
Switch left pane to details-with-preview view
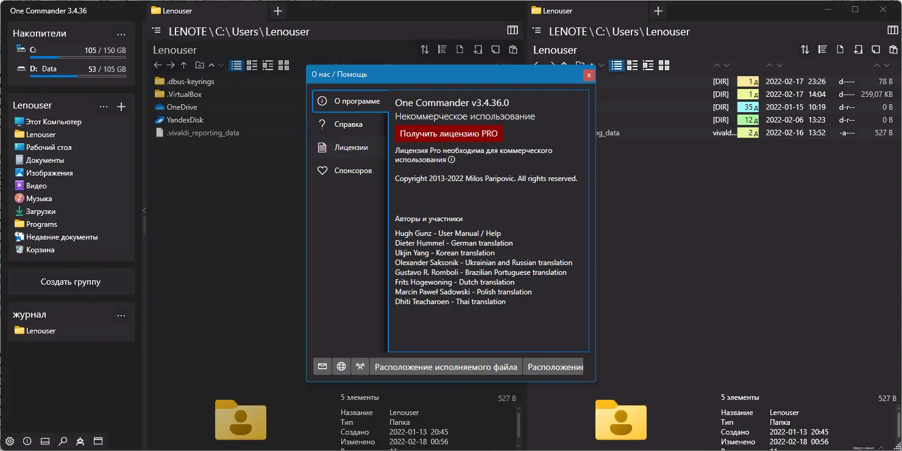268,65
